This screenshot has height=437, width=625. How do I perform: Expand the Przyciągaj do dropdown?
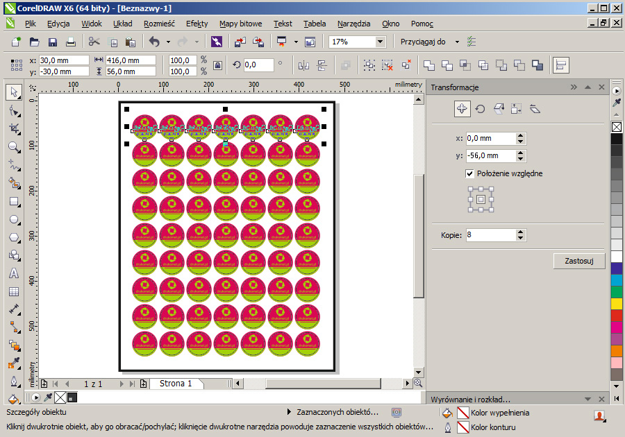[x=457, y=42]
